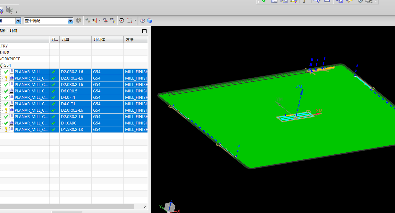Maximize the navigator panel with the square icon
Screen dimensions: 395x213
click(x=144, y=31)
